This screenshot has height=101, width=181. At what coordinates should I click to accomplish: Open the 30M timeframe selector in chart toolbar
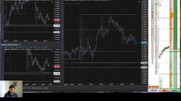click(x=11, y=47)
